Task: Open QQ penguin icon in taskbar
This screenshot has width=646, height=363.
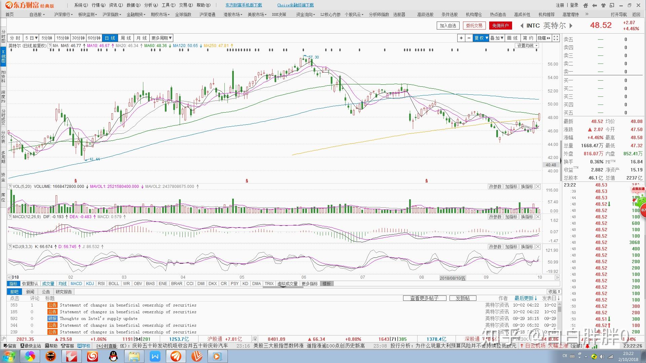Action: point(113,356)
